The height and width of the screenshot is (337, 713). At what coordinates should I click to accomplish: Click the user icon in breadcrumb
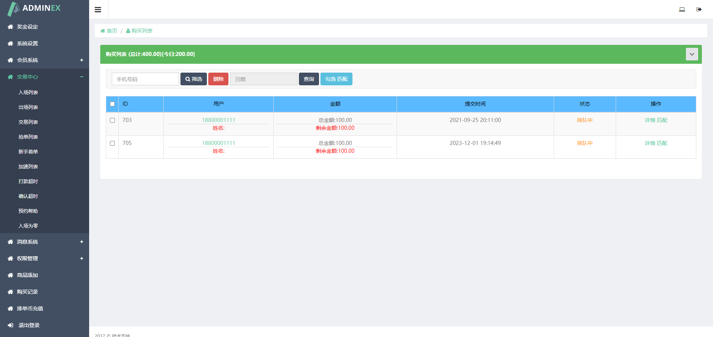[128, 31]
